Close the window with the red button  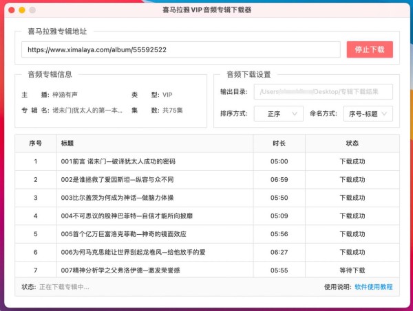click(11, 11)
